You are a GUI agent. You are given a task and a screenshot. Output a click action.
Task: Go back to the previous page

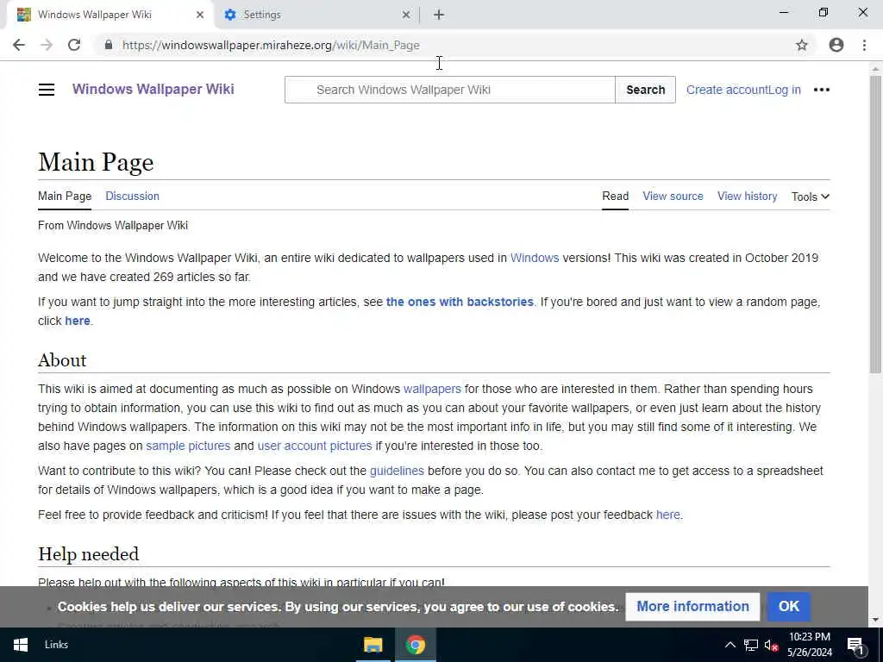coord(19,45)
